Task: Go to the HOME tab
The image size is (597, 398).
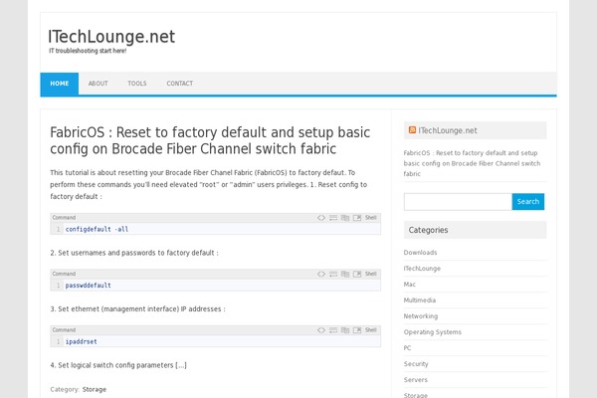Action: coord(60,84)
